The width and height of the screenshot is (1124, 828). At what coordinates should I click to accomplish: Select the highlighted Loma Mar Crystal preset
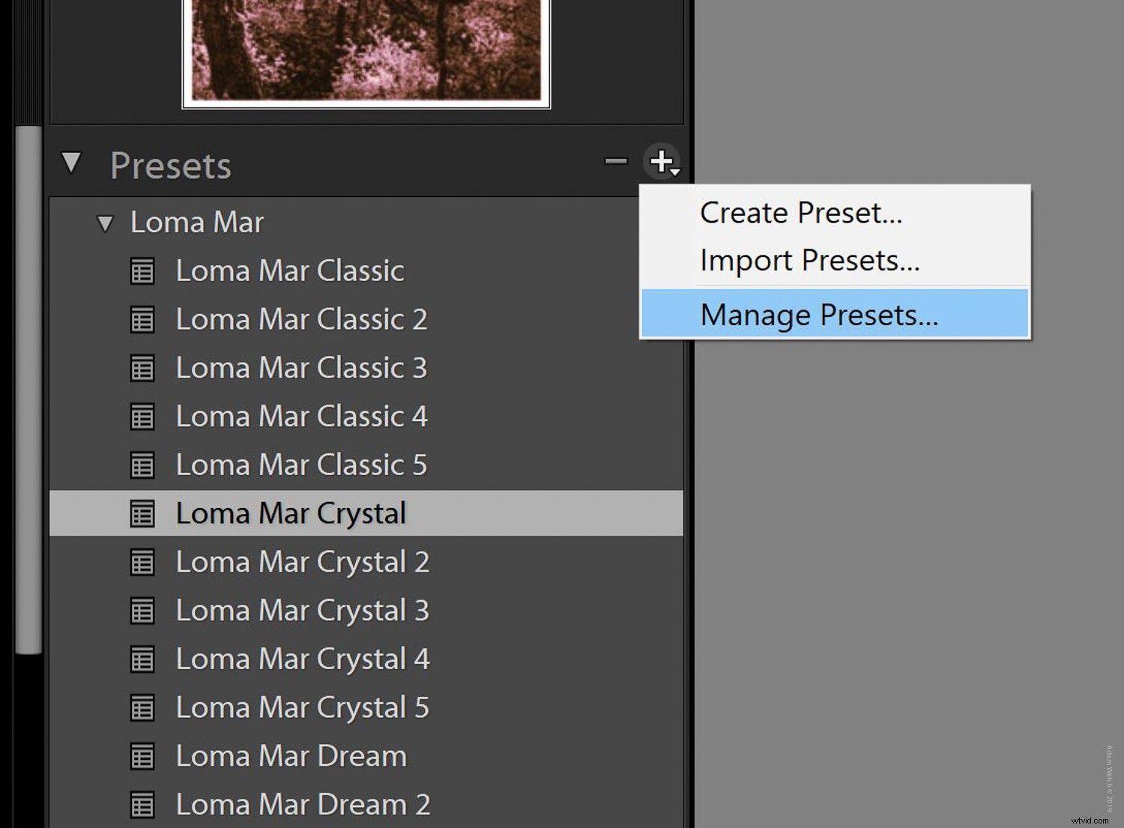point(291,513)
